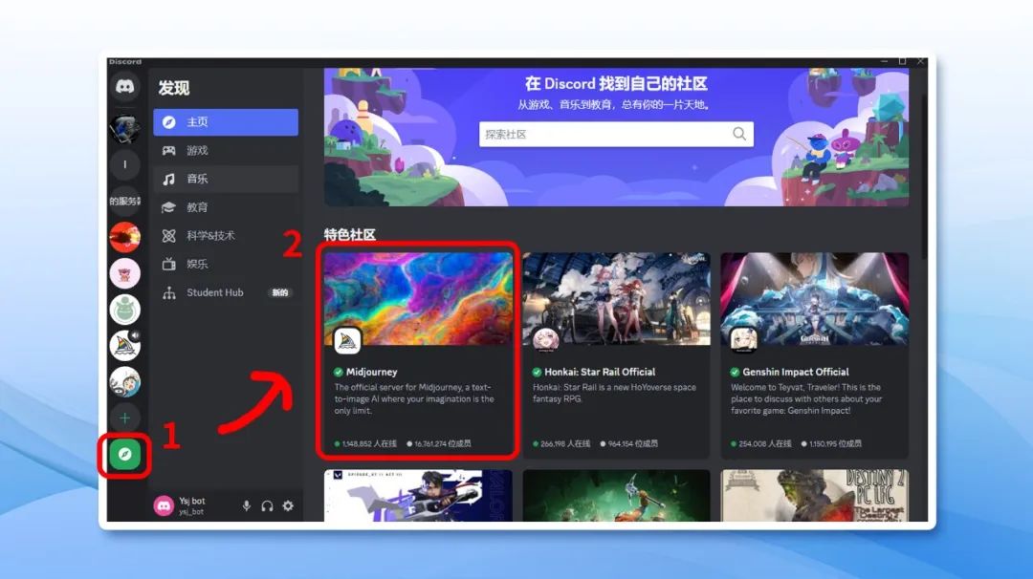Image resolution: width=1033 pixels, height=579 pixels.
Task: Select the 科学&技术 category
Action: click(226, 235)
